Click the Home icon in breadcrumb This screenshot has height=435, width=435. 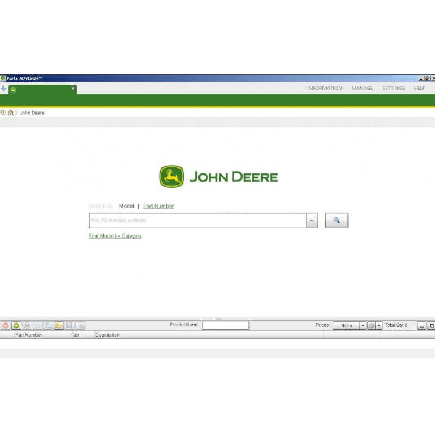(x=10, y=113)
